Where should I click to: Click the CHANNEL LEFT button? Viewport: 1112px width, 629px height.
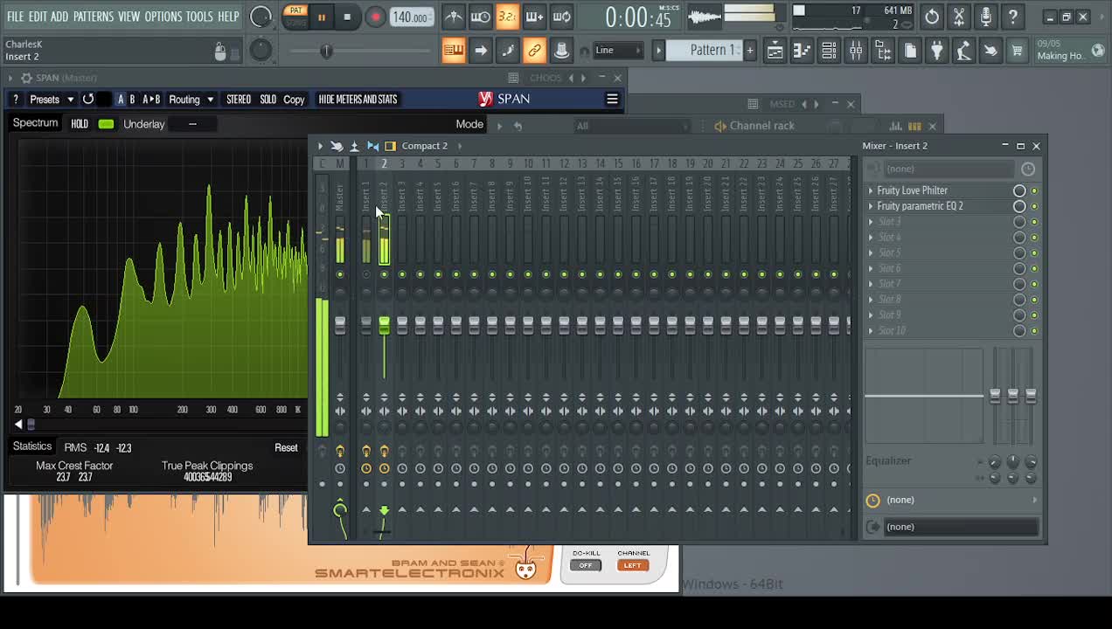(x=633, y=565)
